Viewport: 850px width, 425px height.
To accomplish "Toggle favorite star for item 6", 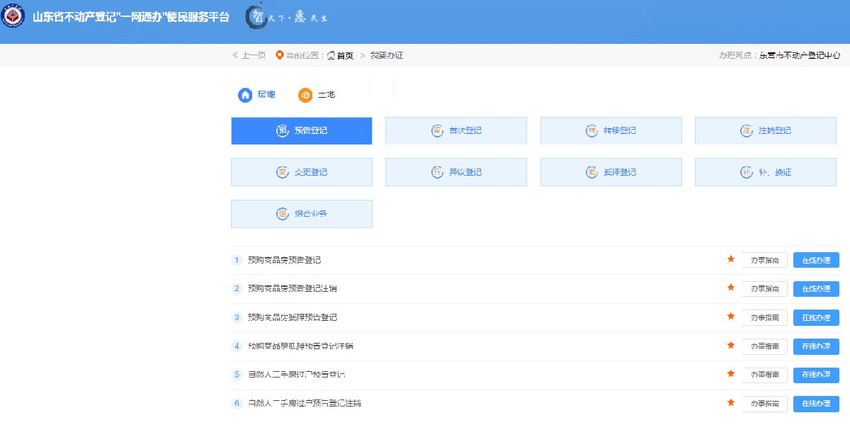I will click(x=731, y=403).
